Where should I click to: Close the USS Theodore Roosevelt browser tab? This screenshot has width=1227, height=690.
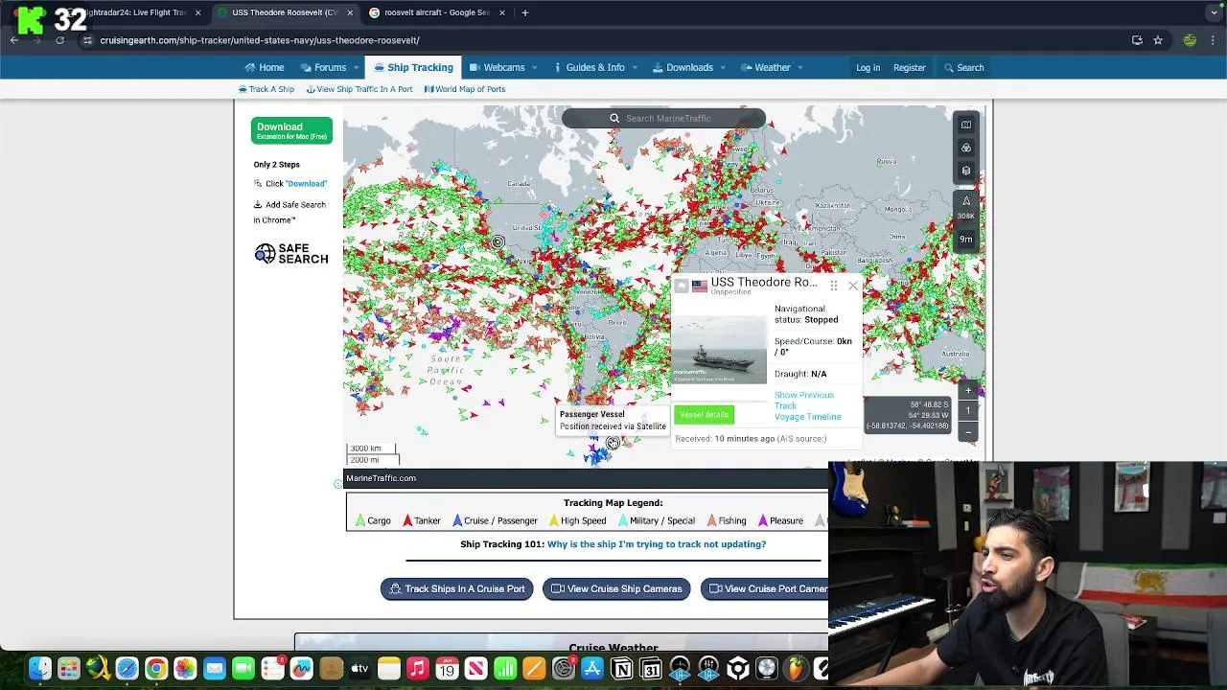(x=350, y=12)
